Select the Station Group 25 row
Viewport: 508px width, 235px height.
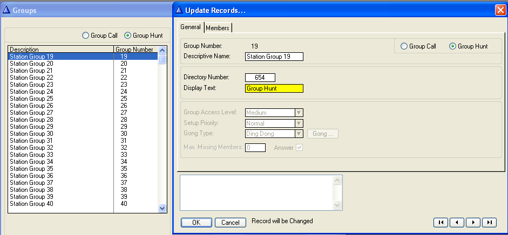click(83, 99)
